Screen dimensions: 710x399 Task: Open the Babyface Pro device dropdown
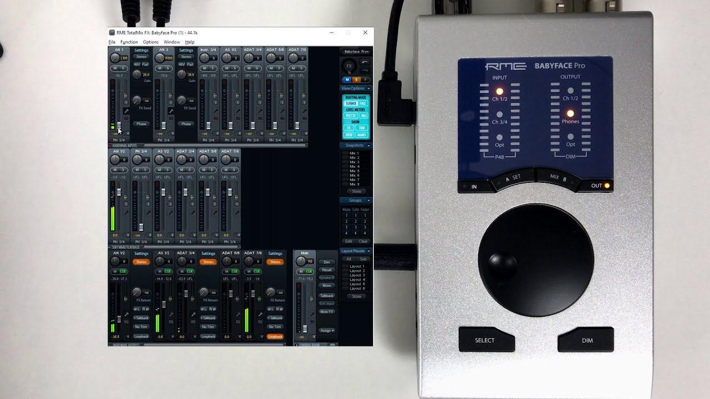point(357,51)
